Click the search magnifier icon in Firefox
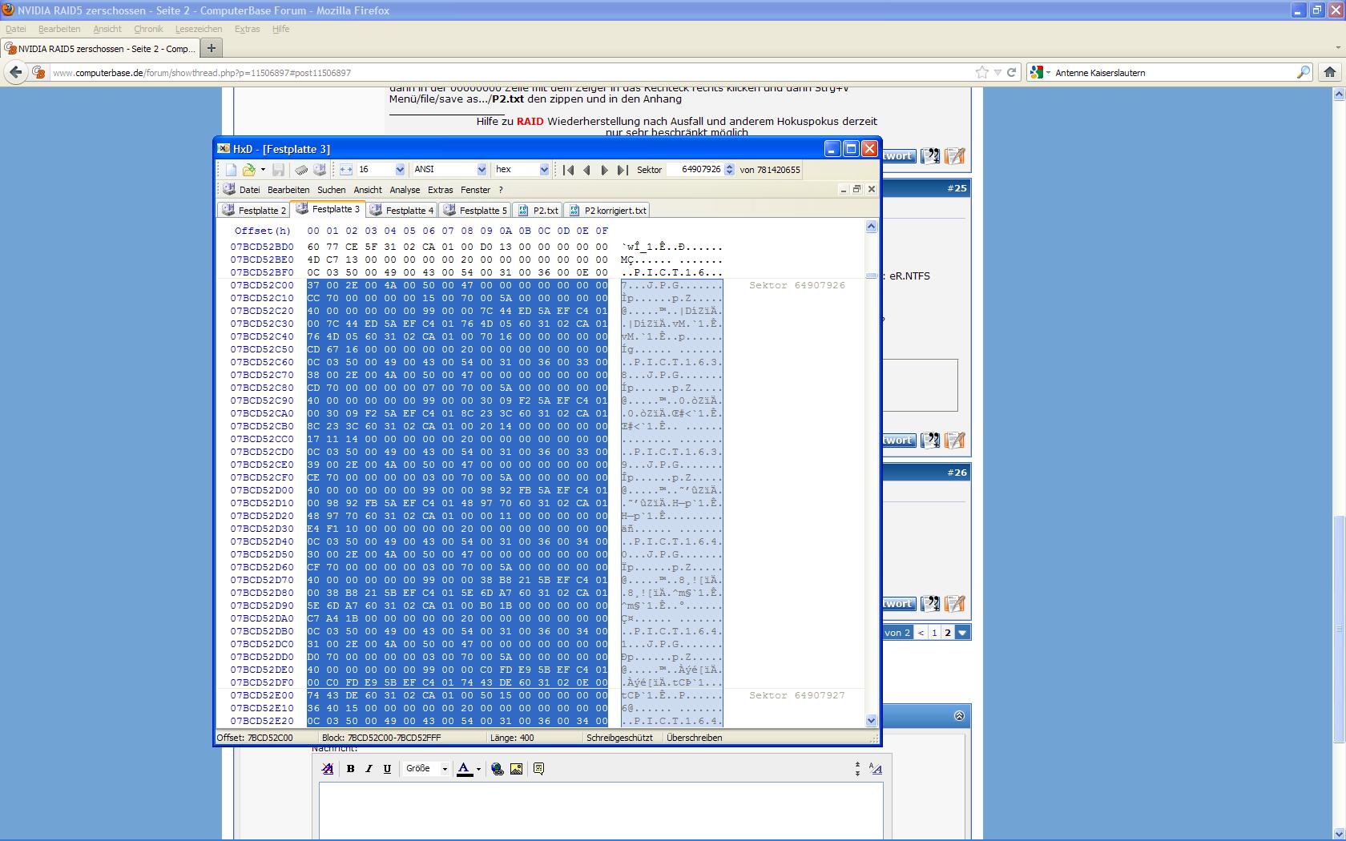Screen dimensions: 1346x841 coord(1304,72)
